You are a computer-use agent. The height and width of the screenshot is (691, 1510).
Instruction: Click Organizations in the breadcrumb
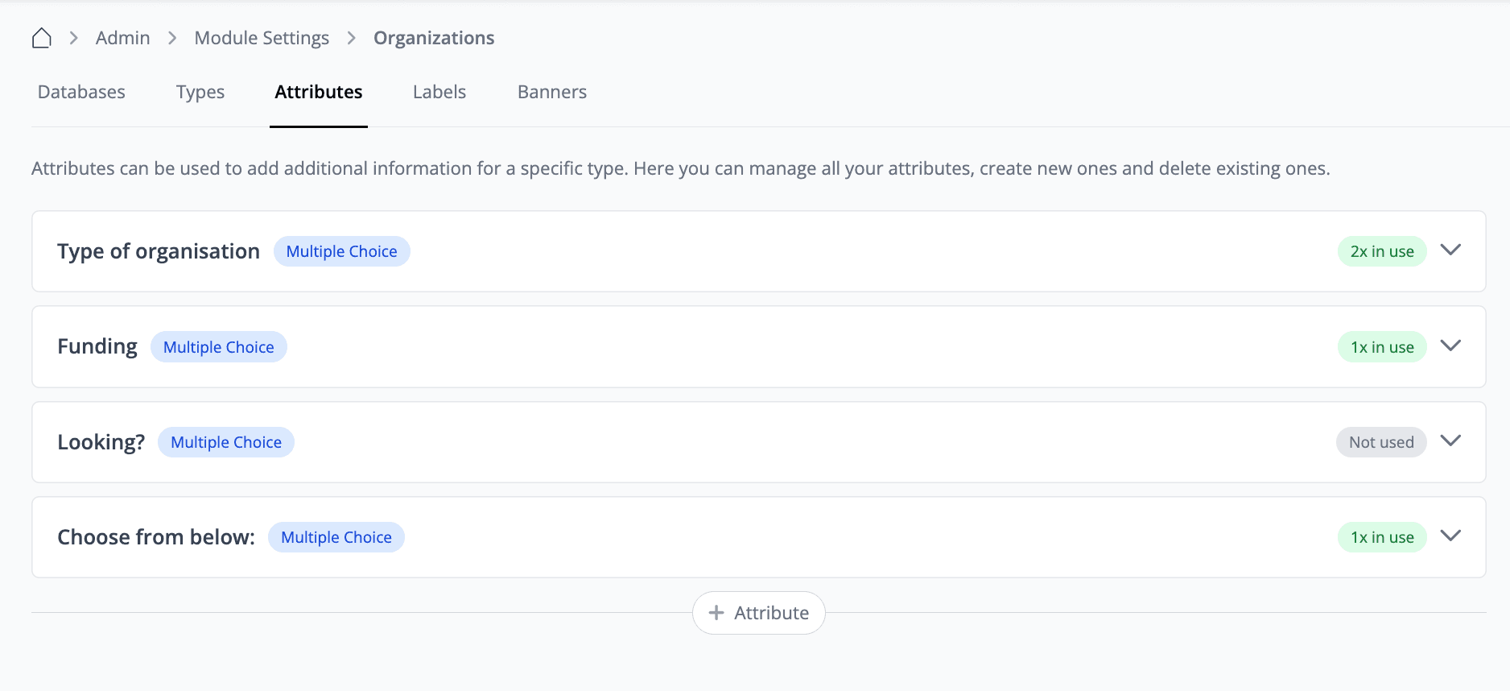(x=433, y=38)
